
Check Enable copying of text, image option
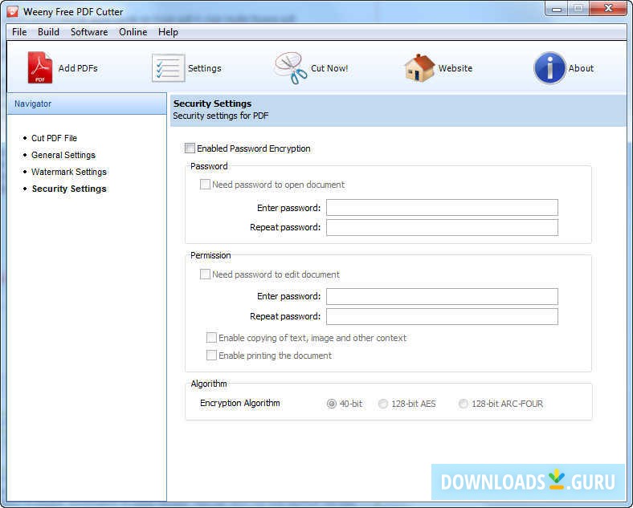coord(211,338)
